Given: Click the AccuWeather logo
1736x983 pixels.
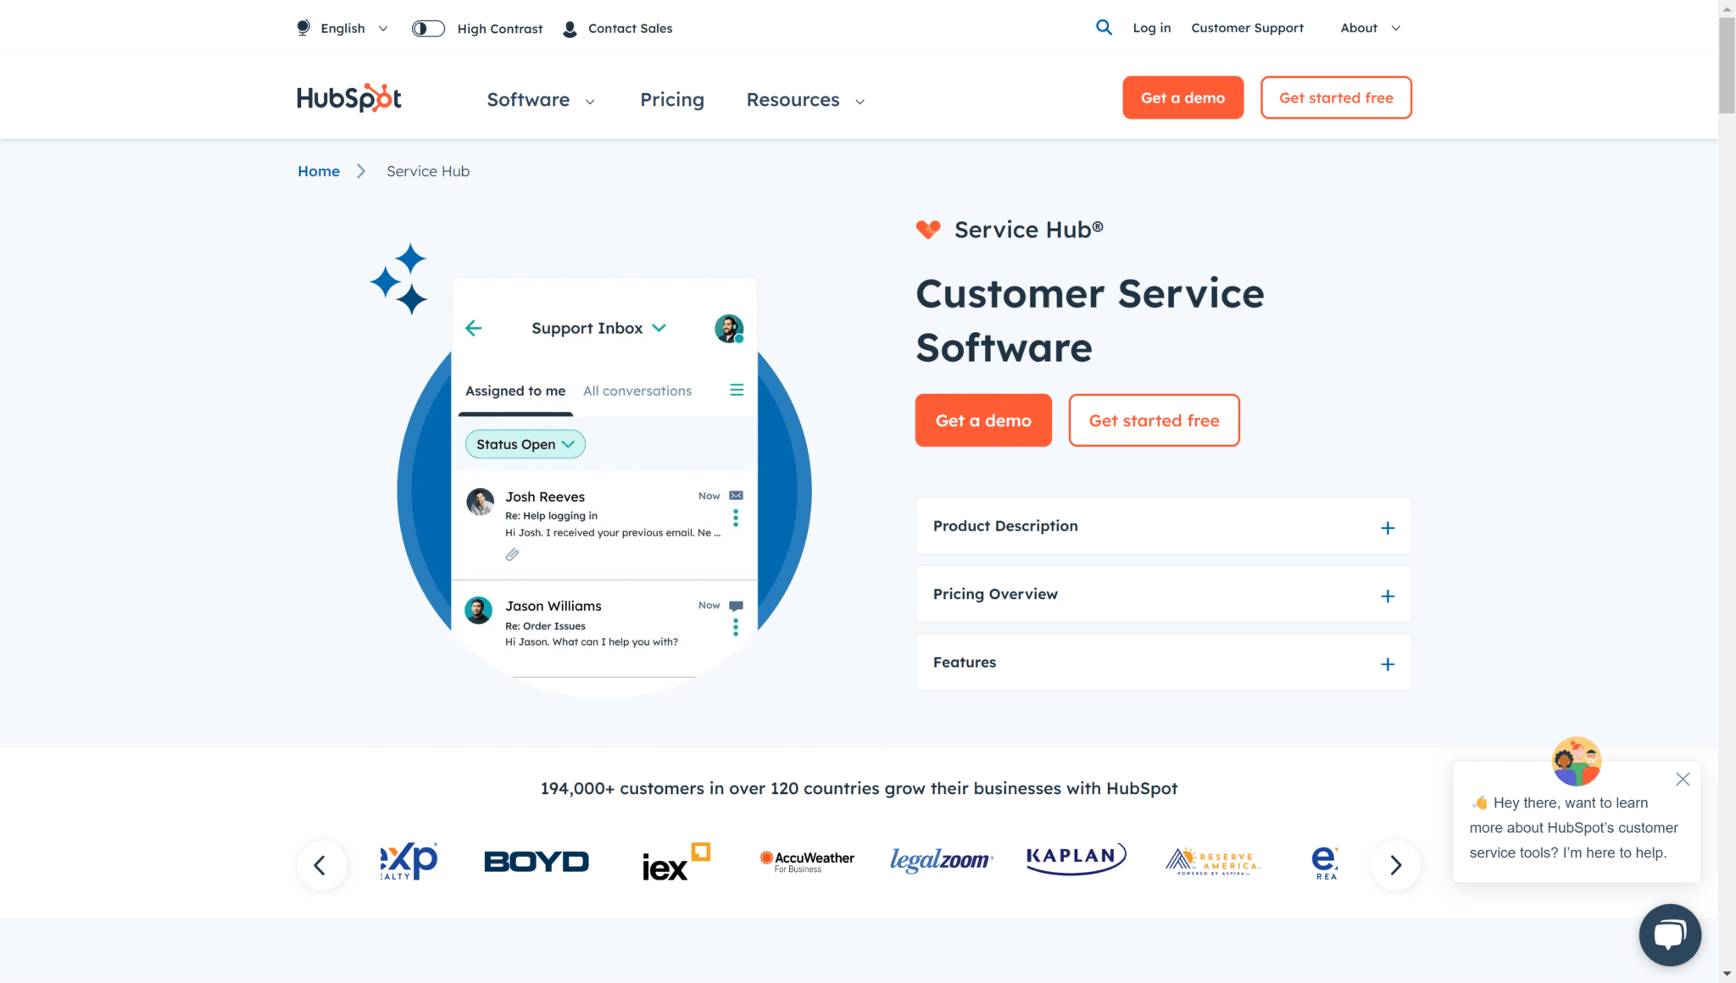Looking at the screenshot, I should click(807, 862).
